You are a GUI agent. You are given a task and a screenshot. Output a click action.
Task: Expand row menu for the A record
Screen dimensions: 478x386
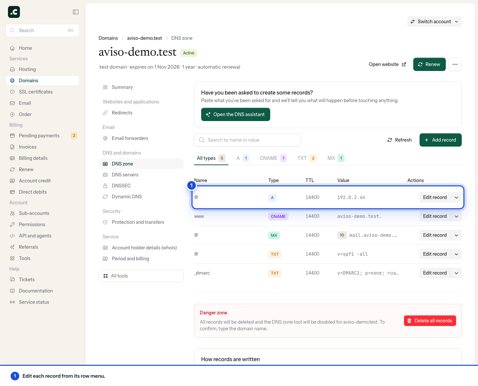pyautogui.click(x=456, y=197)
